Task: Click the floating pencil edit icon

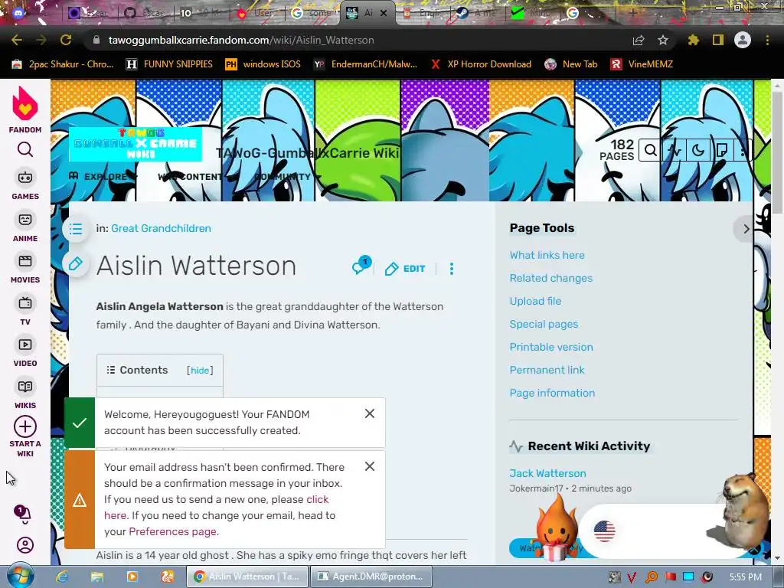Action: pyautogui.click(x=76, y=263)
